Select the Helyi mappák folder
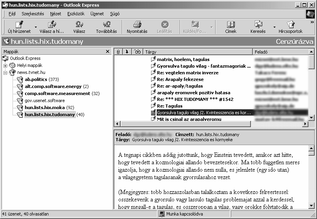The image size is (317, 219). [29, 65]
